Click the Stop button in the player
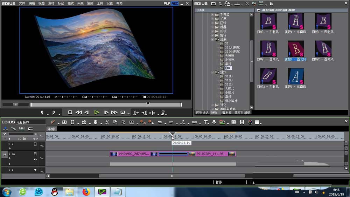Viewport: 350px width, 197px height. (x=70, y=113)
